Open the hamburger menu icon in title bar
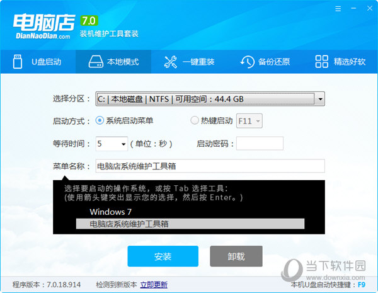 (338, 9)
